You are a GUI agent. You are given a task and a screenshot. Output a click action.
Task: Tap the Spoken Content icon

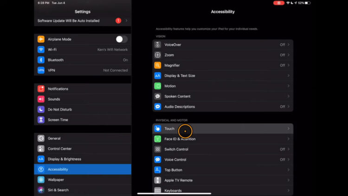(158, 97)
